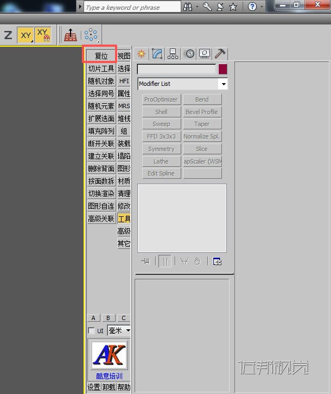Open the Create panel star icon
The height and width of the screenshot is (394, 331).
142,54
